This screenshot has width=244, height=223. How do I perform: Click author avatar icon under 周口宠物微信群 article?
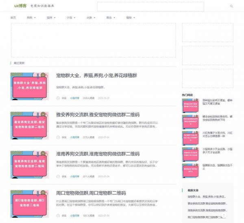point(58,216)
